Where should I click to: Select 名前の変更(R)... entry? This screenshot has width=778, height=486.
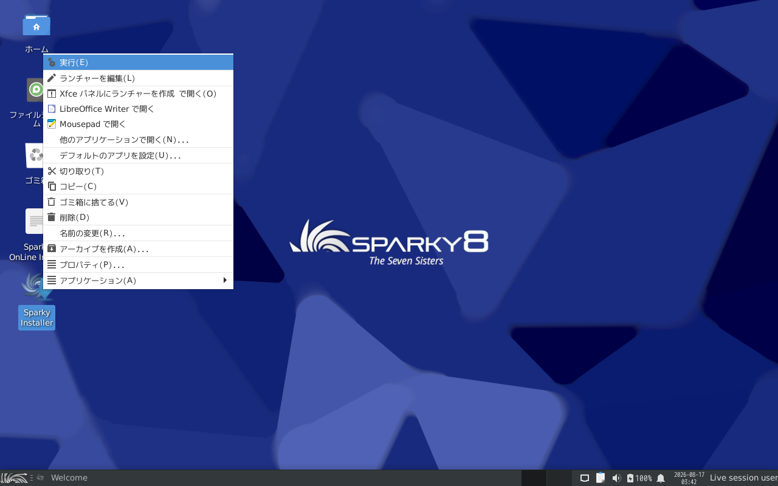[x=138, y=233]
